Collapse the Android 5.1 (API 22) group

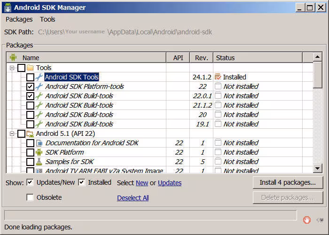click(x=12, y=133)
